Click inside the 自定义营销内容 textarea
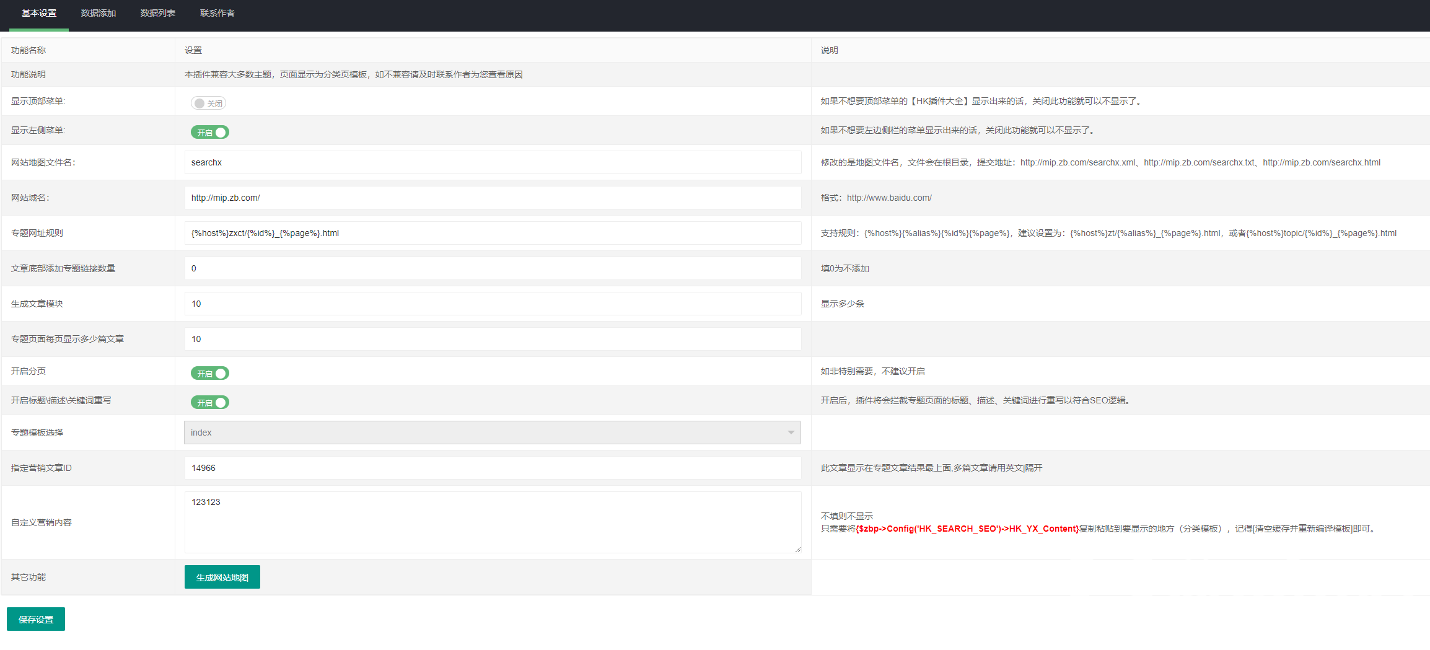The height and width of the screenshot is (650, 1430). point(493,522)
